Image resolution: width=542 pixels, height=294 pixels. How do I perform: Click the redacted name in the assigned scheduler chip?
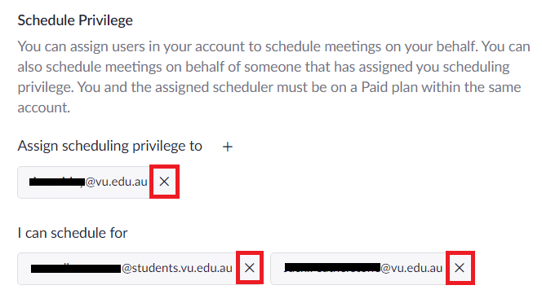click(x=57, y=182)
